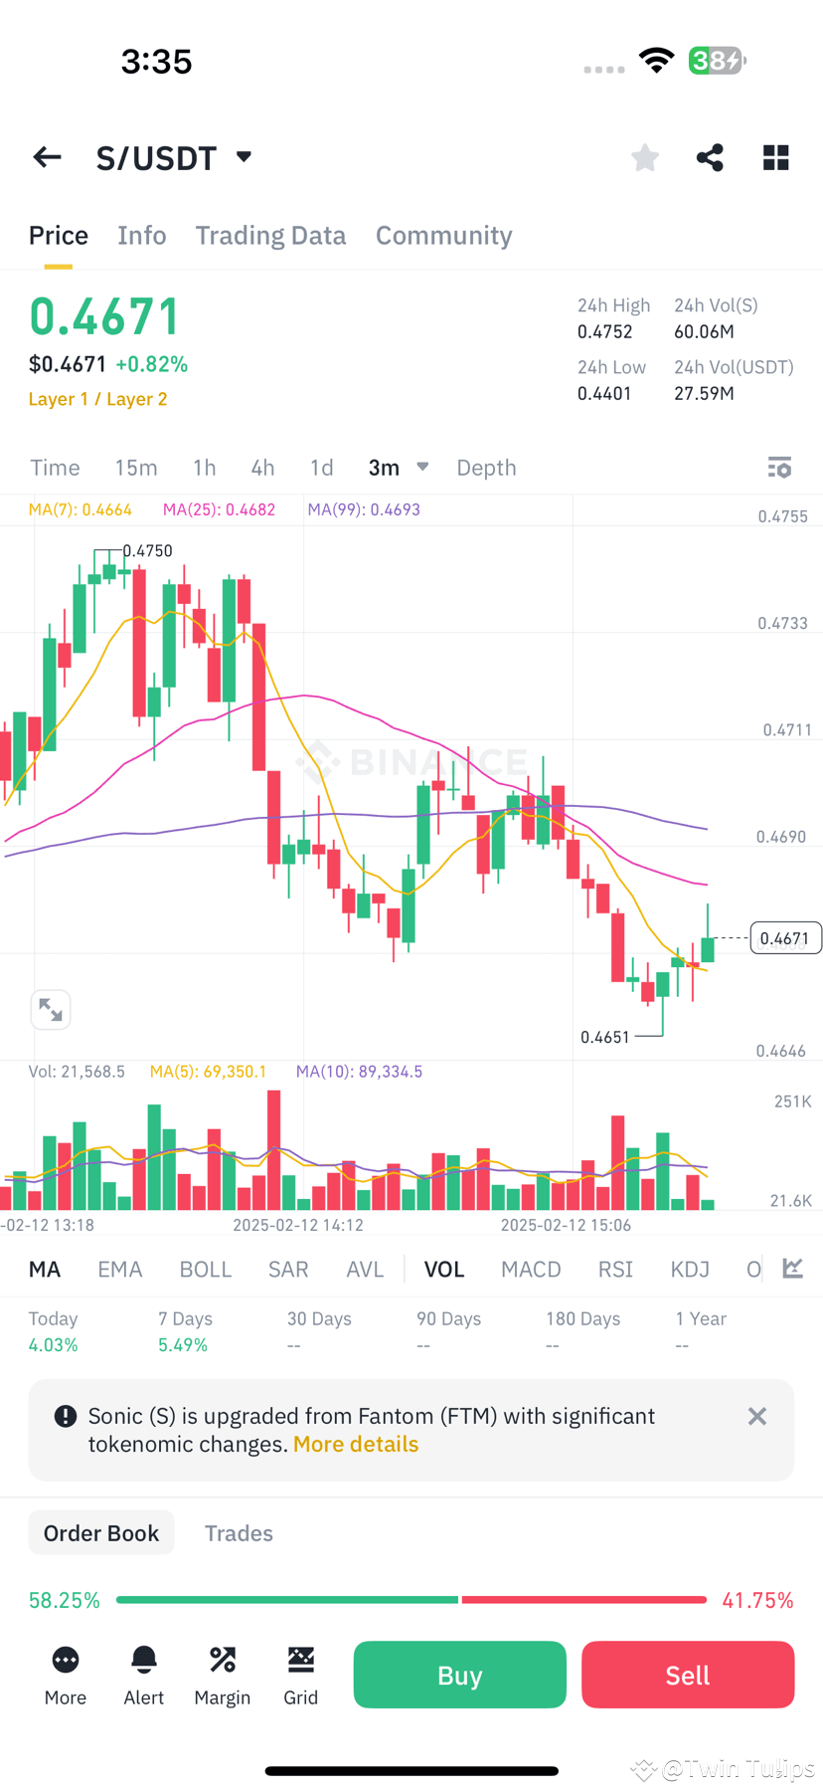The image size is (823, 1791).
Task: Switch to the Trading Data tab
Action: 270,235
